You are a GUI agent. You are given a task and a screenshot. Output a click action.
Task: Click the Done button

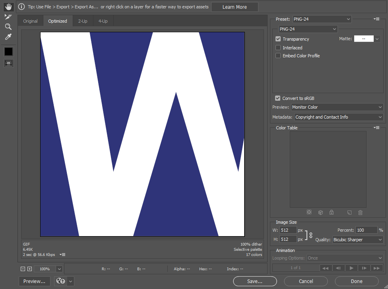pos(357,281)
